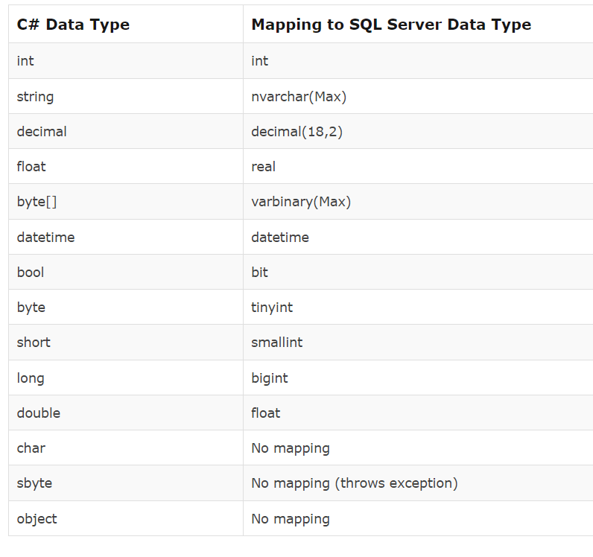
Task: Click the 'float' C# type cell
Action: [126, 166]
